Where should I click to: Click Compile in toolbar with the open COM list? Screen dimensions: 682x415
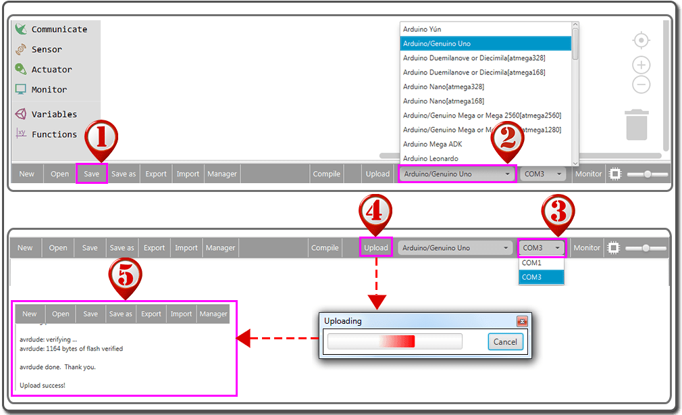pyautogui.click(x=325, y=248)
